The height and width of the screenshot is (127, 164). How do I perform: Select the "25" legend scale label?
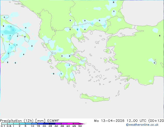pos(50,126)
